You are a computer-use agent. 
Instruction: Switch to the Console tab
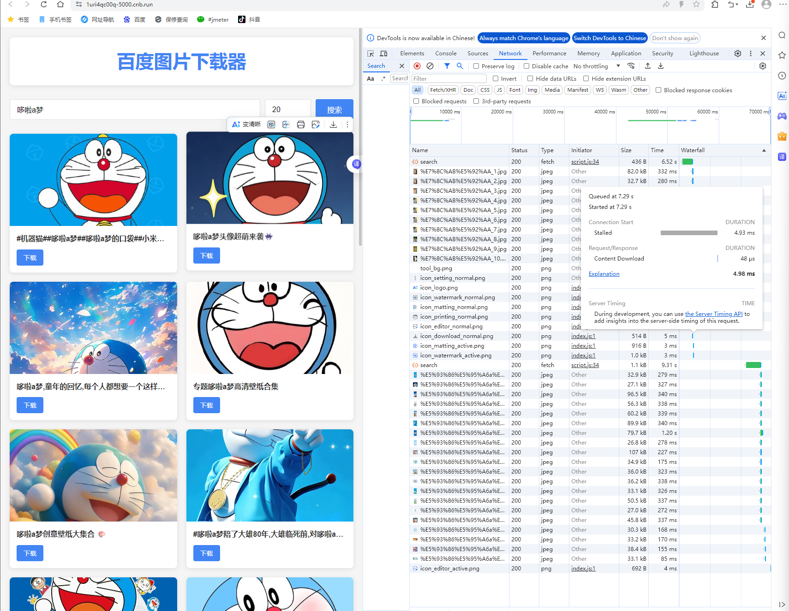446,53
